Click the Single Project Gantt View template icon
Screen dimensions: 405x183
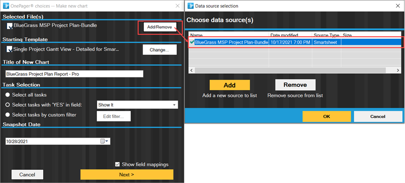point(9,49)
